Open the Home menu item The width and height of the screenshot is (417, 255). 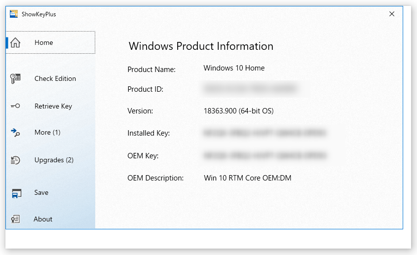(50, 42)
